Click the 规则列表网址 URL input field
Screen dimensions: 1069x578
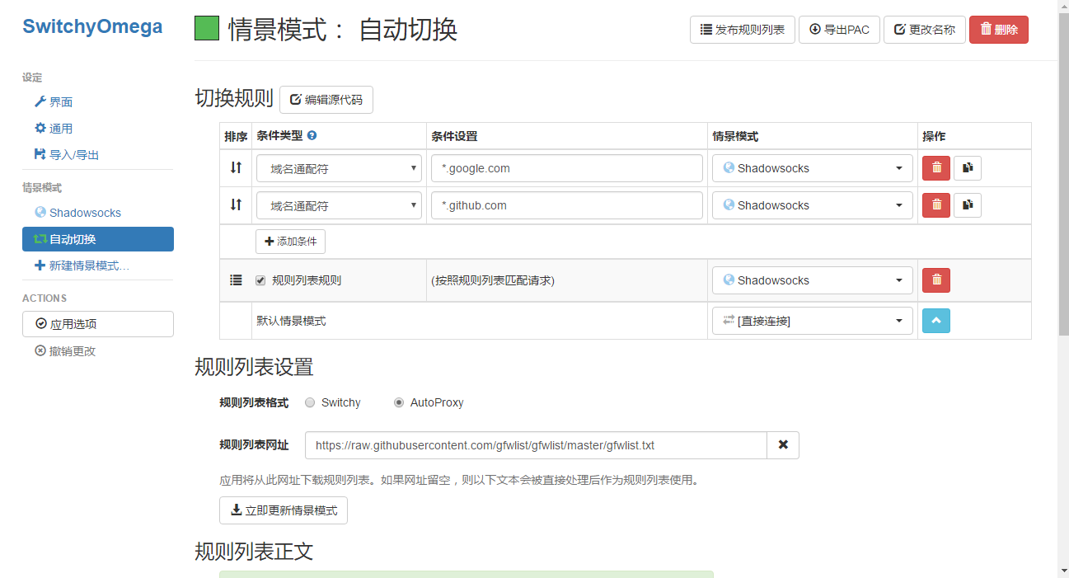[536, 445]
